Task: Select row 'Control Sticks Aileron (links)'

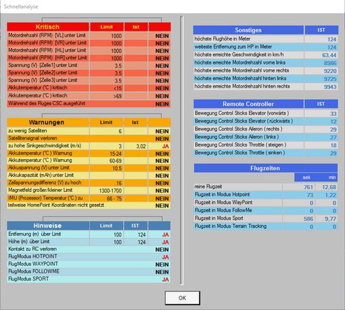Action: tap(266, 137)
